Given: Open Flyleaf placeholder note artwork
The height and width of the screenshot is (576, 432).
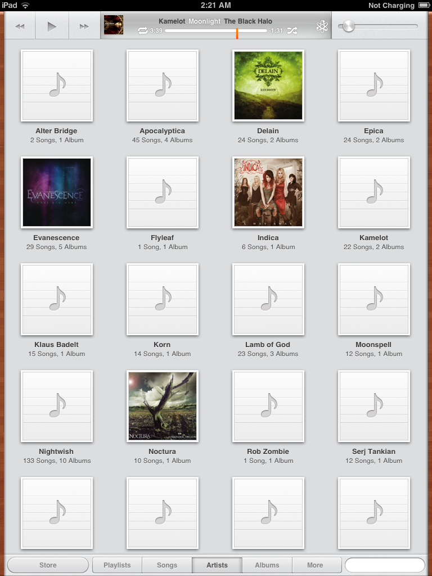Looking at the screenshot, I should 163,192.
